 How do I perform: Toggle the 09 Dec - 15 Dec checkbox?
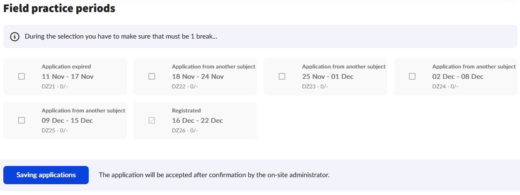22,120
